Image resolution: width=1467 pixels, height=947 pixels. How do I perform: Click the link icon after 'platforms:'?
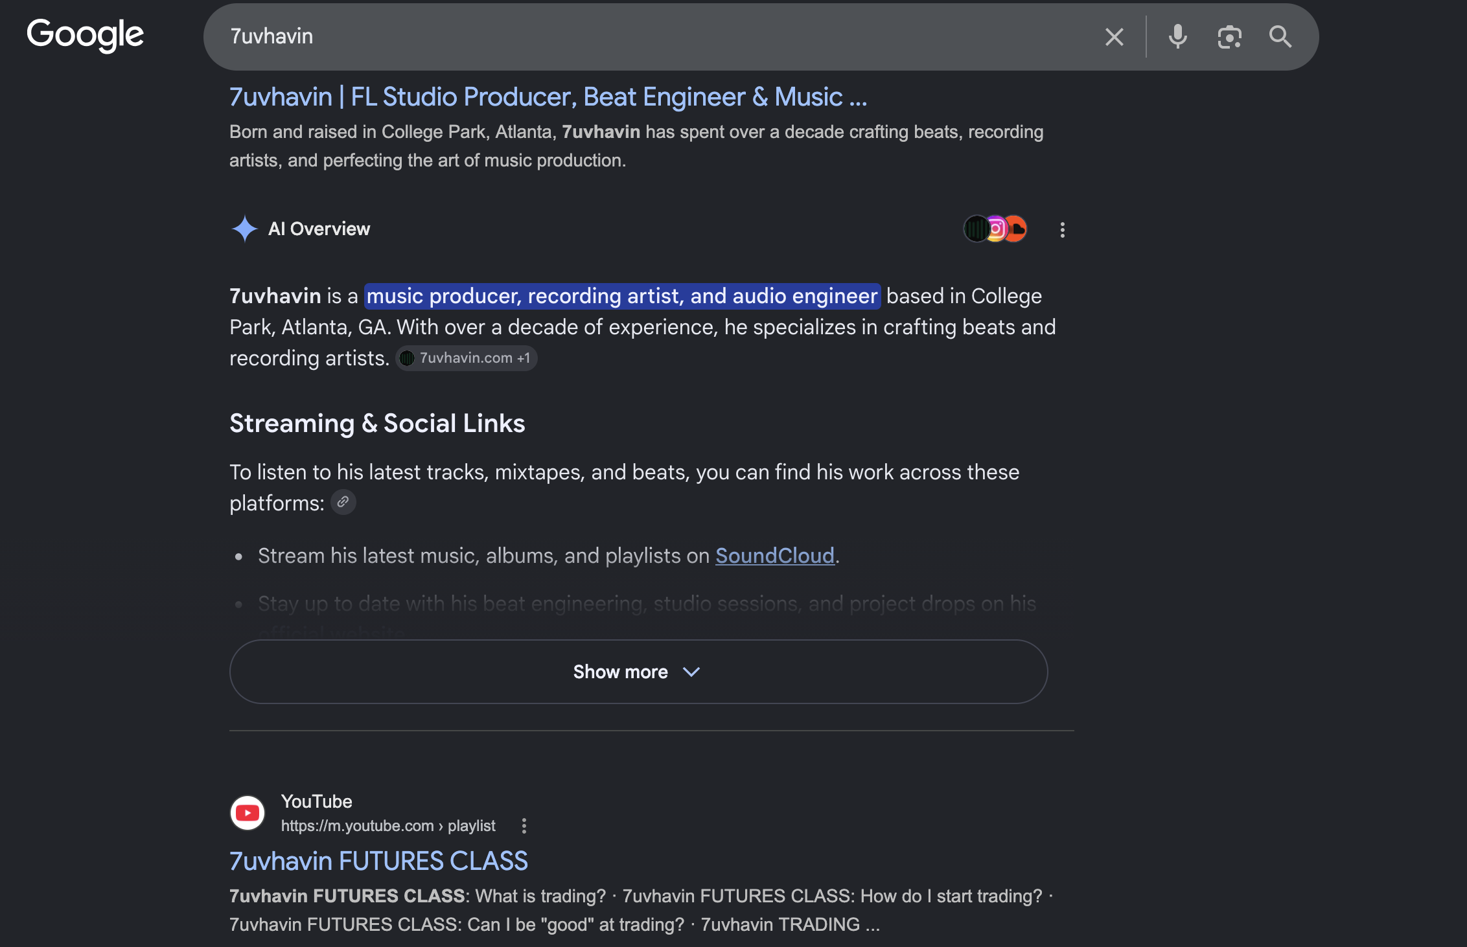tap(343, 502)
